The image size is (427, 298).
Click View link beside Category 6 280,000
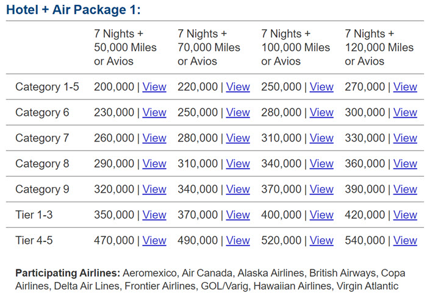[x=321, y=112]
